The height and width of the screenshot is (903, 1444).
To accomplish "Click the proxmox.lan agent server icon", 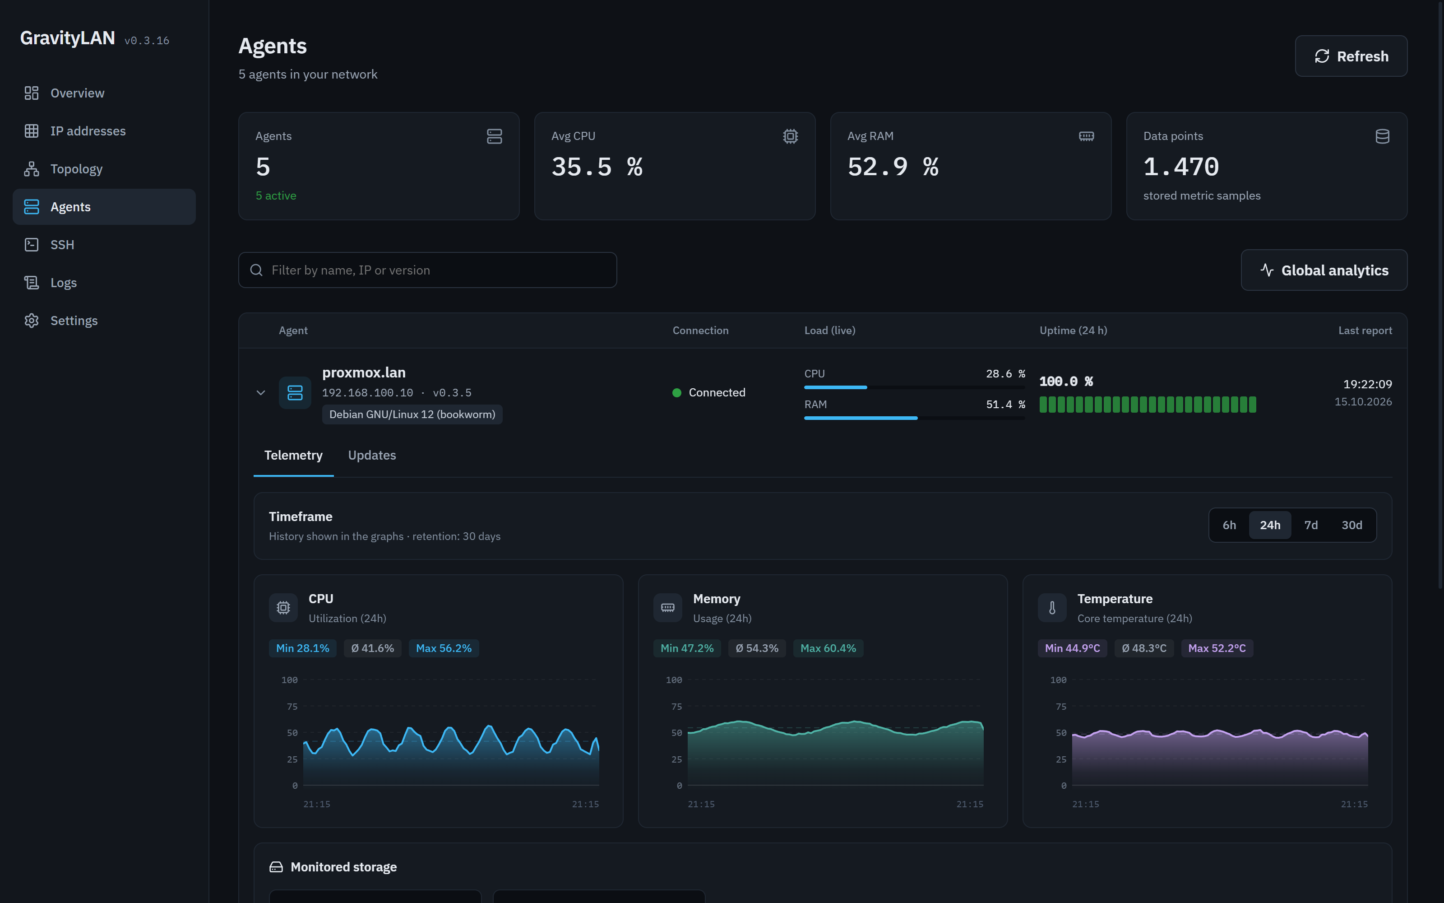I will click(295, 392).
